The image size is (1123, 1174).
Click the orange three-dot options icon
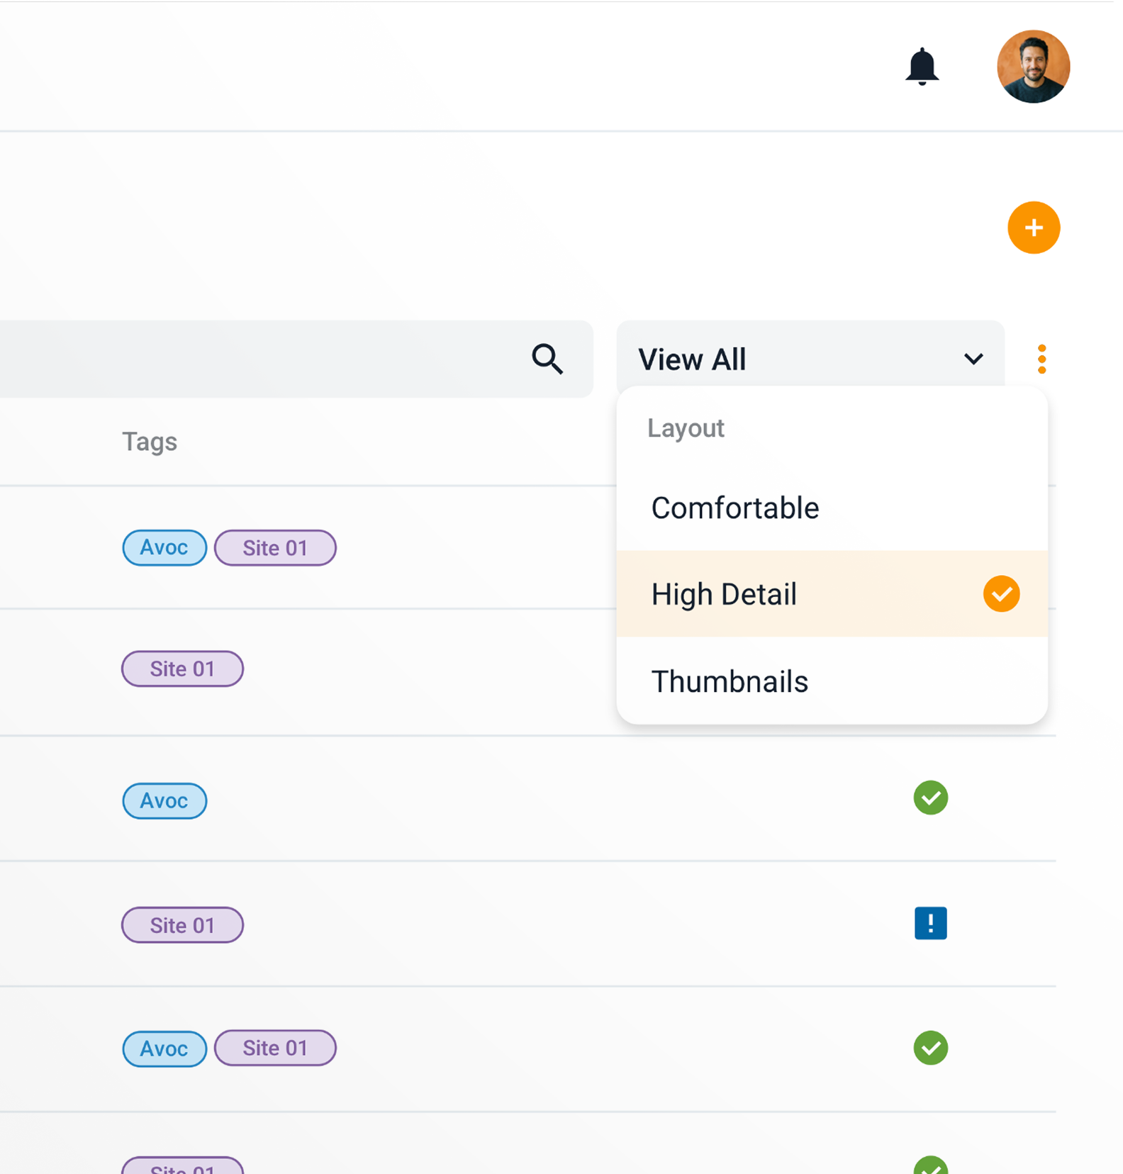pyautogui.click(x=1041, y=359)
